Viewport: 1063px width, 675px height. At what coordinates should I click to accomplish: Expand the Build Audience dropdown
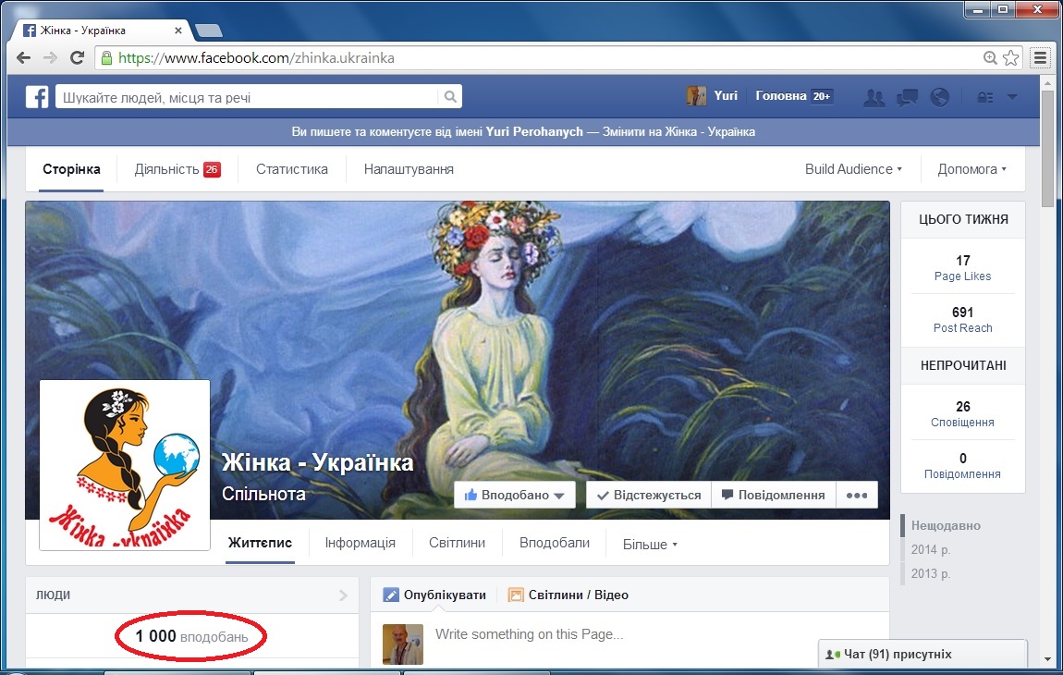coord(852,169)
